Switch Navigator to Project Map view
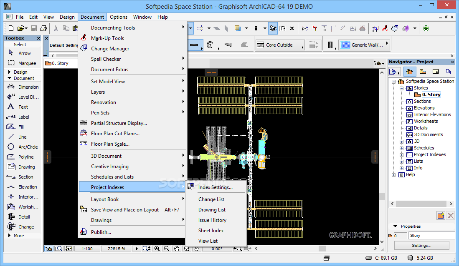 click(x=409, y=72)
